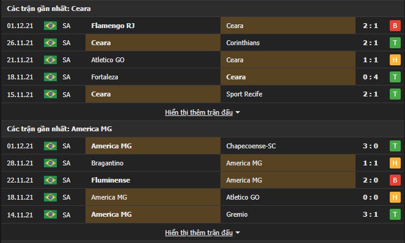405x243 pixels.
Task: Click red B badge on Fluminense vs America MG
Action: [395, 180]
